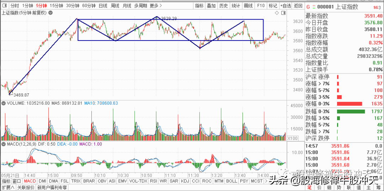Select the DMA indicator tab
Viewport: 384px width, 191px height.
click(x=53, y=181)
